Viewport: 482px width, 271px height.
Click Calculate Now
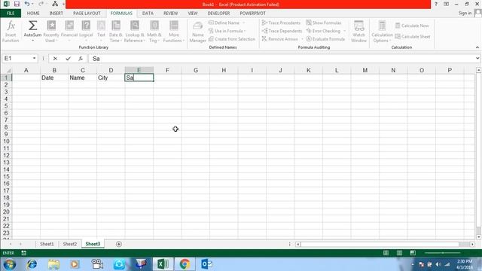(x=412, y=26)
